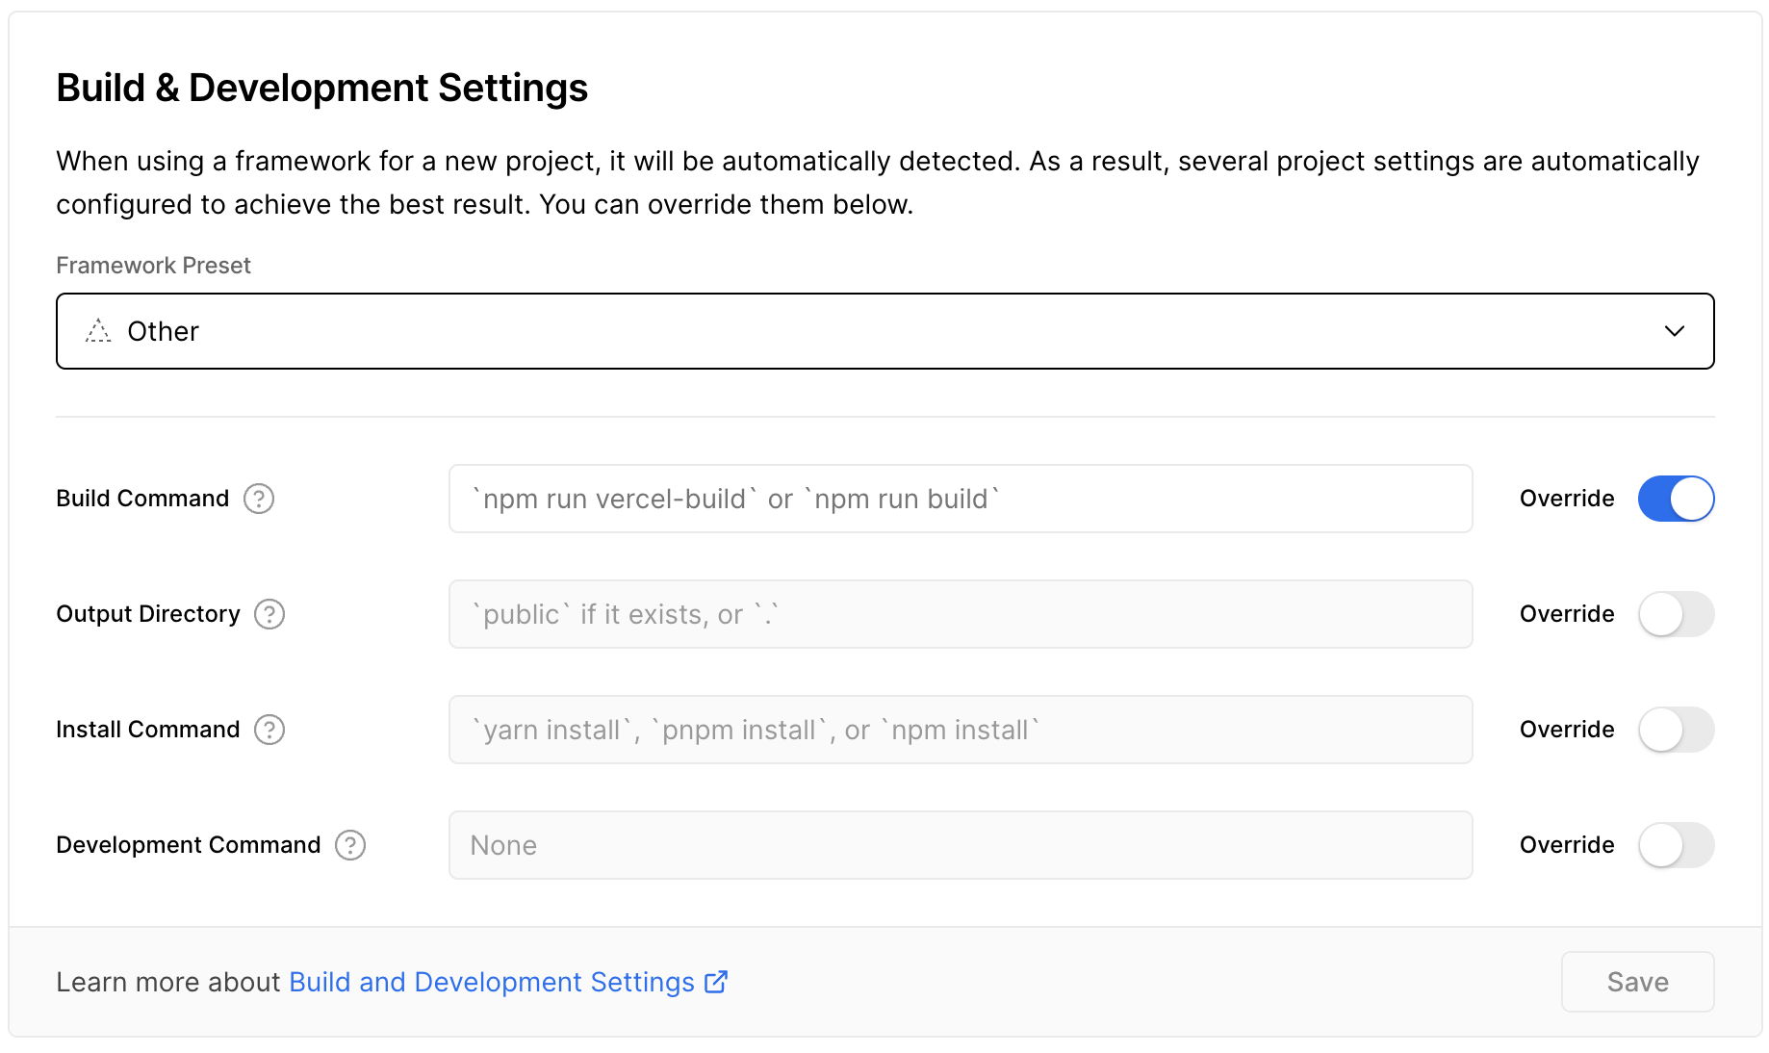Screen dimensions: 1769x1053
Task: Click the Development Command help icon
Action: (351, 845)
